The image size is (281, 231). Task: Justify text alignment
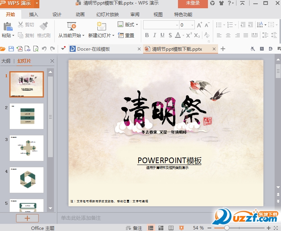point(246,35)
